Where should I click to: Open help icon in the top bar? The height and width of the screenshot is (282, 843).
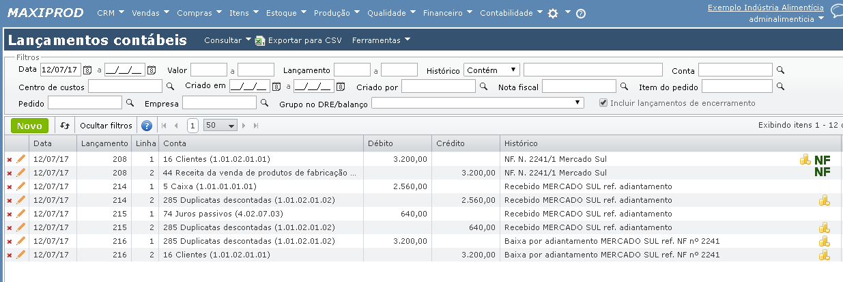pos(581,13)
